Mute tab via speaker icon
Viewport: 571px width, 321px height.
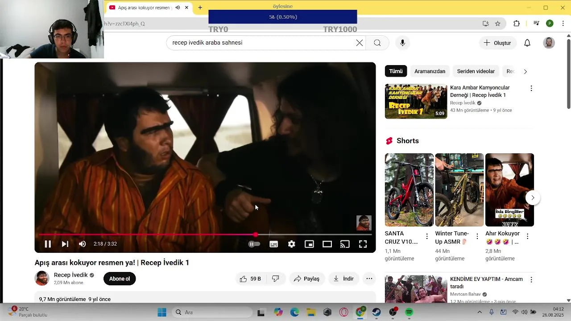pos(178,8)
